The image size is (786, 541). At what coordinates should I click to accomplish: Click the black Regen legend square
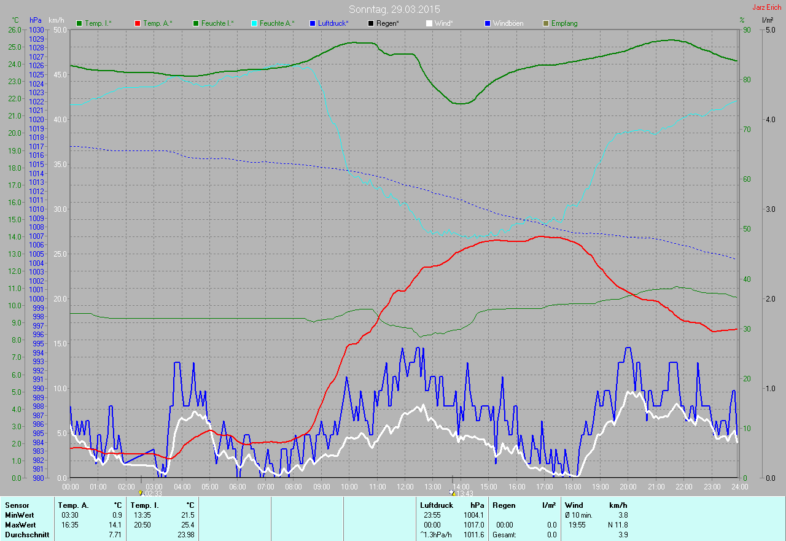pyautogui.click(x=371, y=23)
